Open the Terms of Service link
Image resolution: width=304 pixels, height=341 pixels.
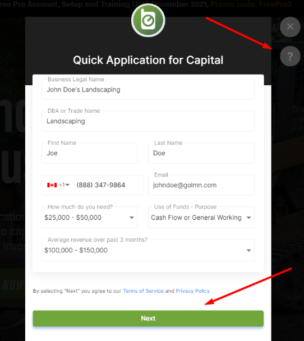[x=143, y=291]
